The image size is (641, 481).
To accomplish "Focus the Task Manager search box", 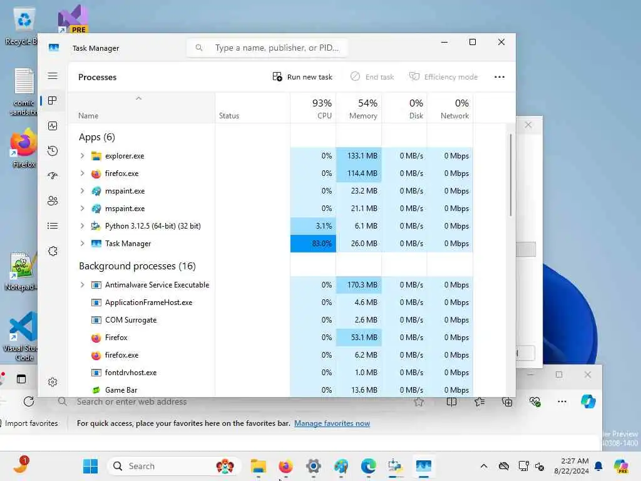I will tap(267, 48).
